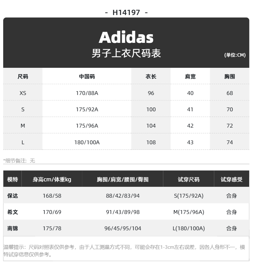Select the 衣长 column header

[x=151, y=76]
